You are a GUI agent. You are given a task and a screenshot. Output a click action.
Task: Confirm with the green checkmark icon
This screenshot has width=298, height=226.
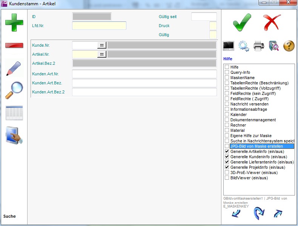(x=242, y=22)
